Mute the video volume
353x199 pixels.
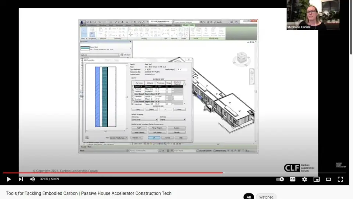[x=32, y=179]
